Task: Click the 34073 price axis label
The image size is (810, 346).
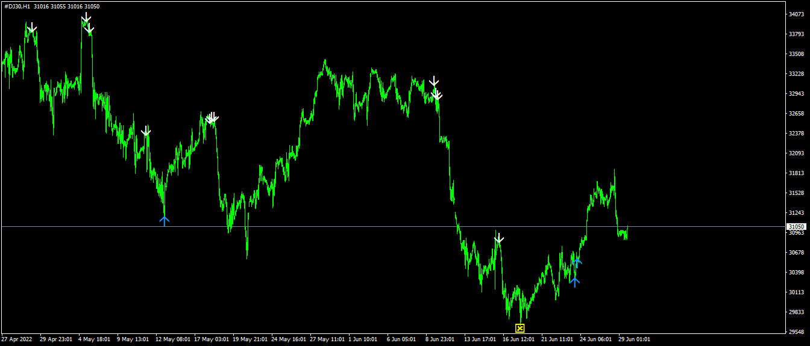Action: pyautogui.click(x=796, y=14)
